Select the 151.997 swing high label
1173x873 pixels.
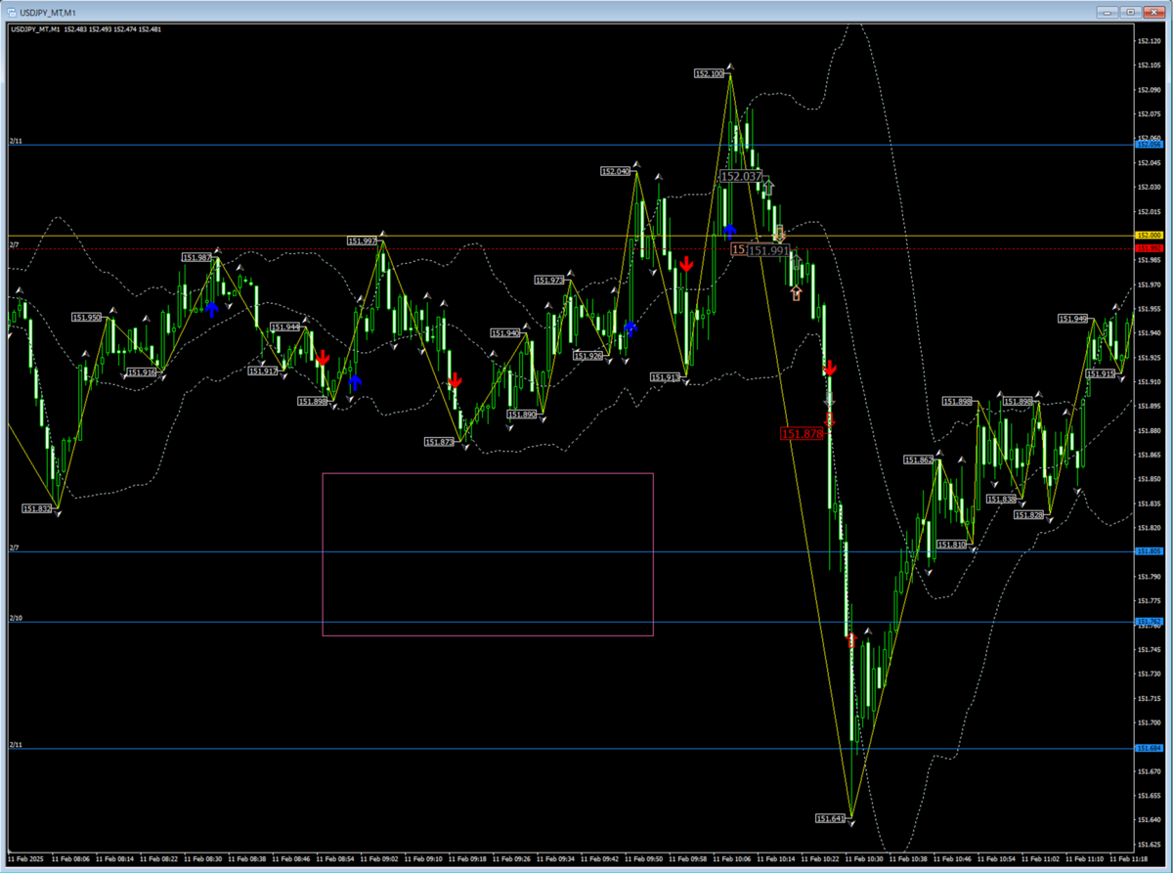[x=363, y=240]
